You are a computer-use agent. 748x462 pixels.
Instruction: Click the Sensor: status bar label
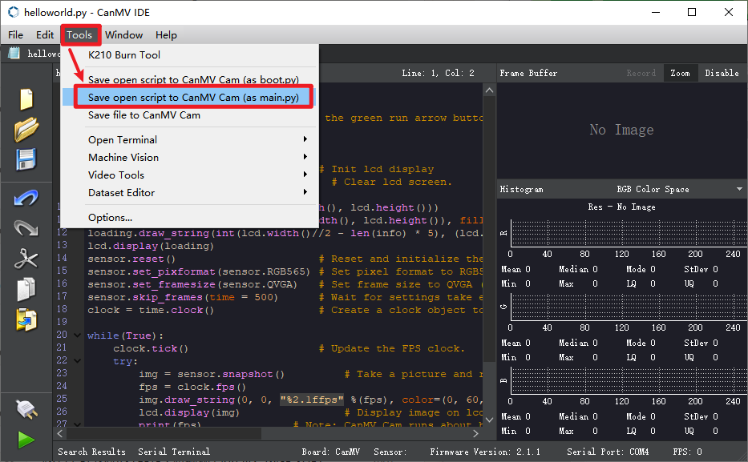(390, 452)
